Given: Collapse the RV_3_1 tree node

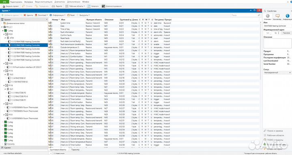Looking at the screenshot, I should (x=2, y=27).
